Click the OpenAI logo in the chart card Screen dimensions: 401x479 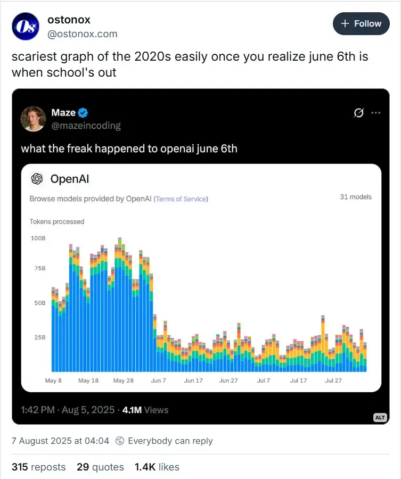pos(37,179)
